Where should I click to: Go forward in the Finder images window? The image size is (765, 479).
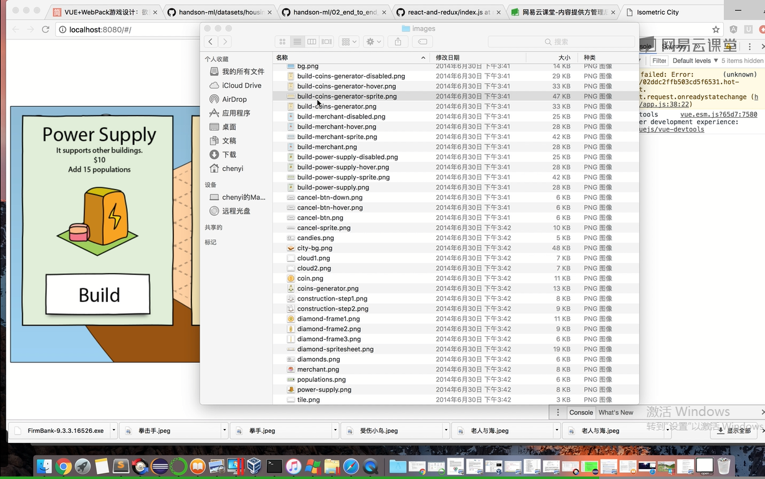224,42
